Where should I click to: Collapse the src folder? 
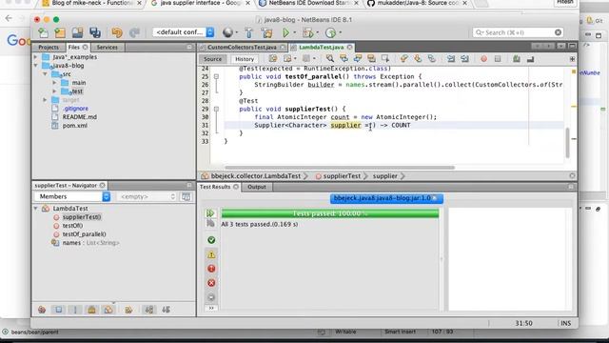pyautogui.click(x=45, y=74)
